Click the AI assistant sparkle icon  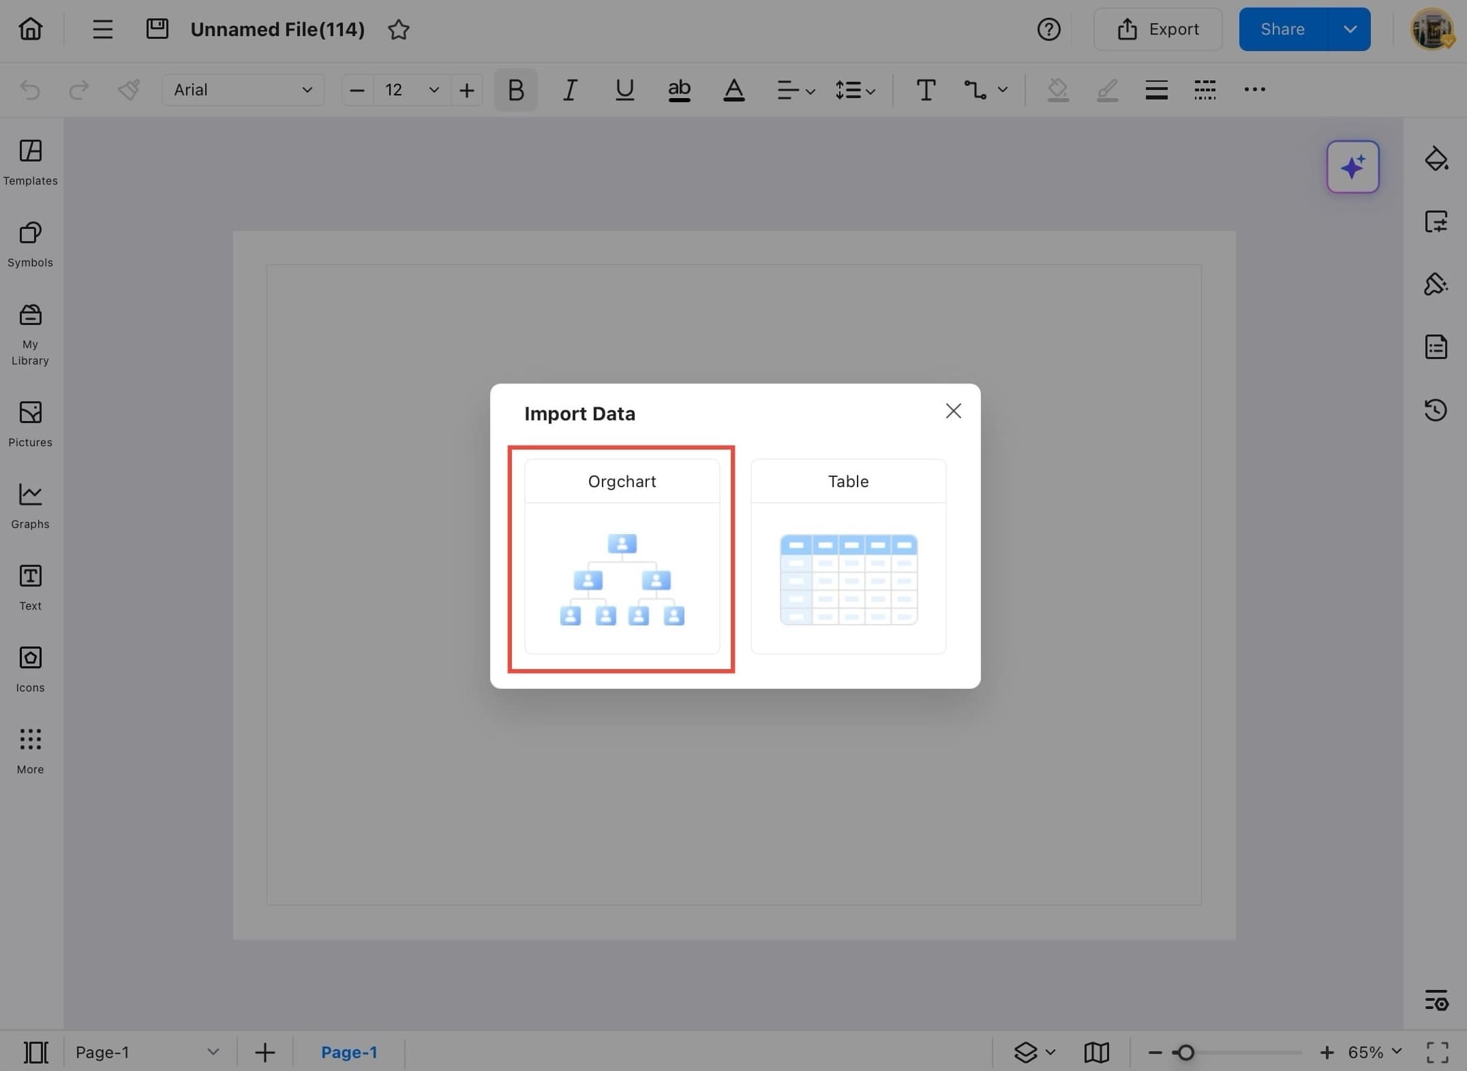coord(1352,167)
